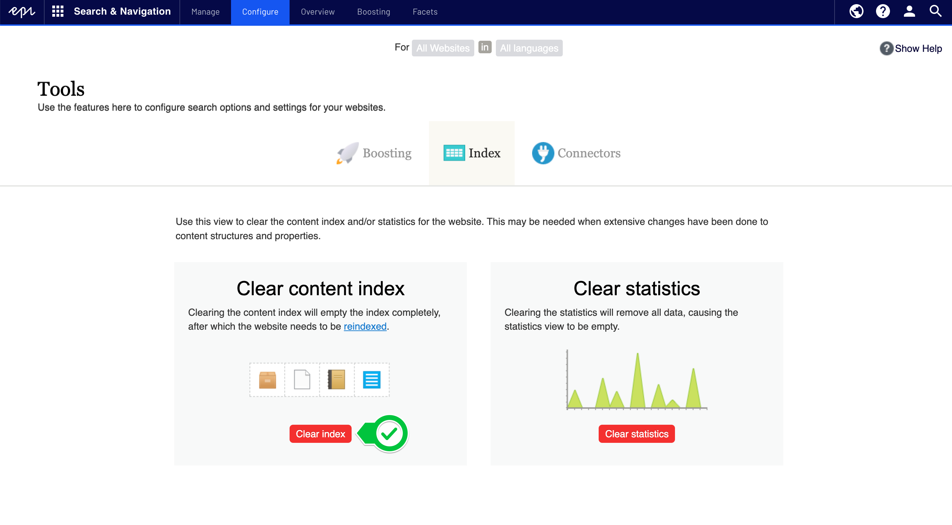952x525 pixels.
Task: Click the Boosting rocket icon
Action: 347,153
